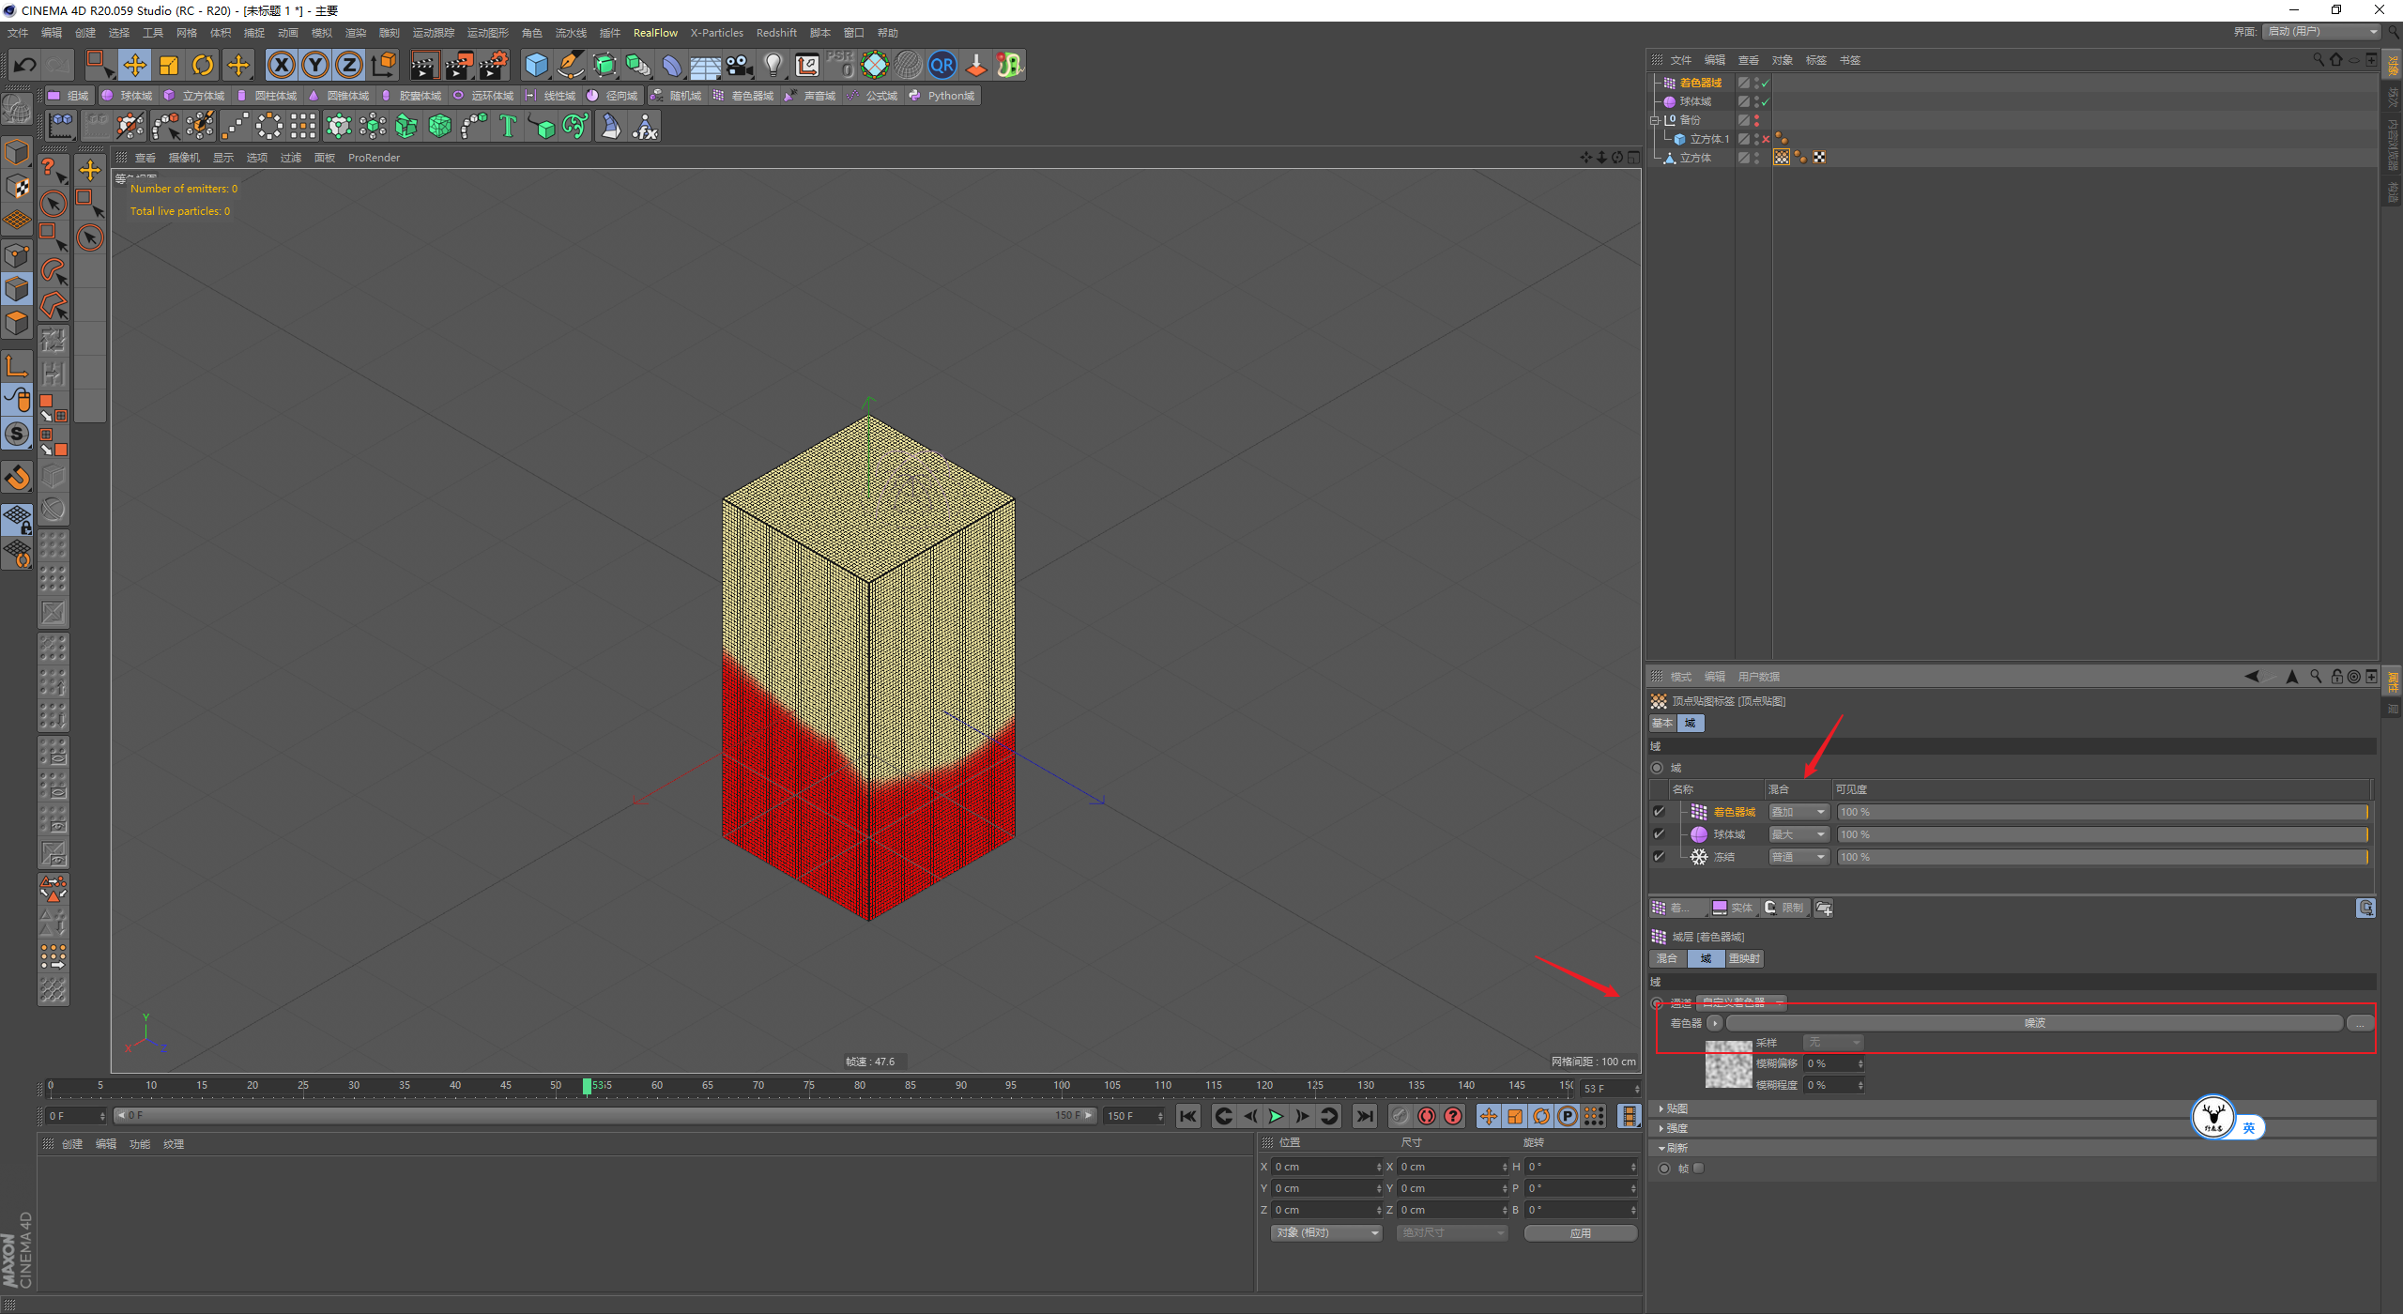The image size is (2403, 1314).
Task: Click the light bulb icon
Action: pyautogui.click(x=773, y=65)
